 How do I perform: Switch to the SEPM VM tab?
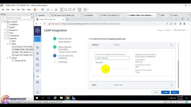coord(162,15)
